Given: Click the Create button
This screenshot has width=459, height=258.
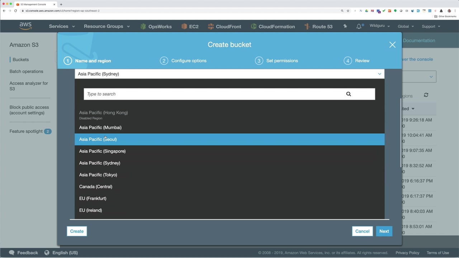Looking at the screenshot, I should coord(77,231).
